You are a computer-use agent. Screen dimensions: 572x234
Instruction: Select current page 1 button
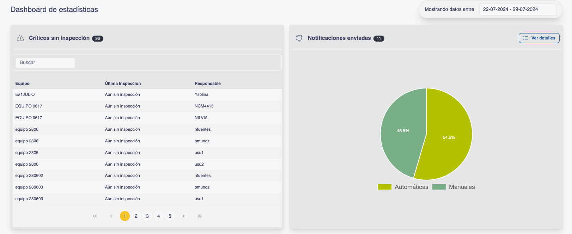[124, 216]
